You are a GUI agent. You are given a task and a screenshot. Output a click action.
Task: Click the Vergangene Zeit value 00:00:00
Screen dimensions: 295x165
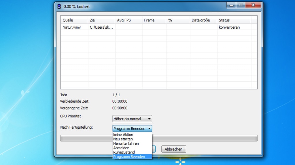(x=120, y=108)
